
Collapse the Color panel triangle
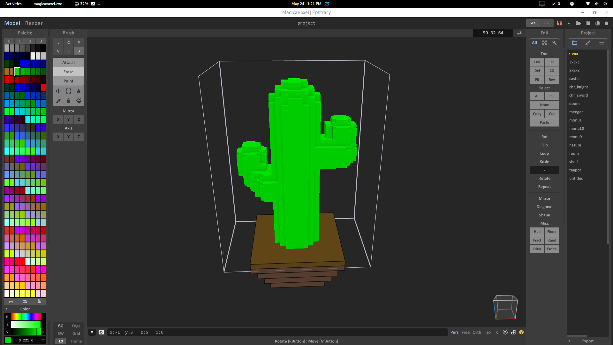pyautogui.click(x=7, y=309)
